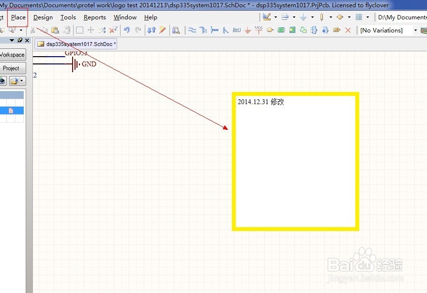Click the D:\My Documents path field
This screenshot has height=293, width=427.
point(402,17)
